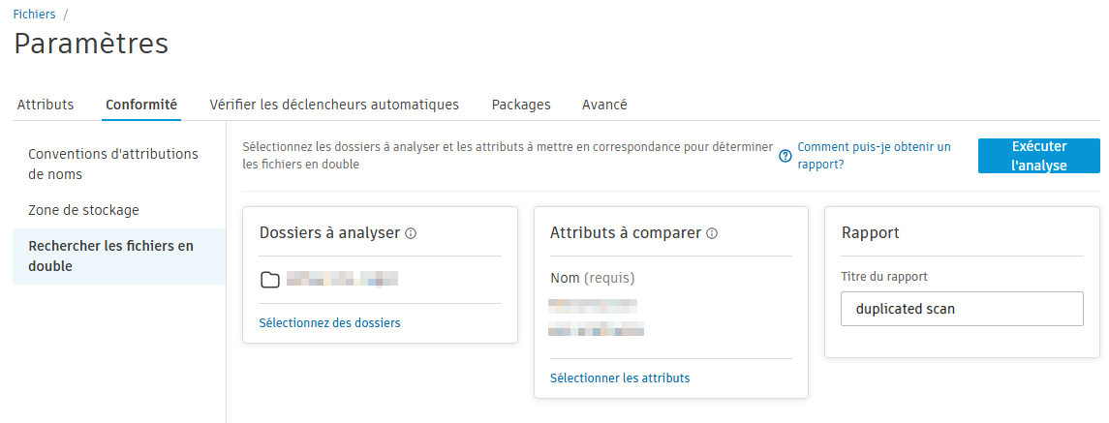
Task: Click info icon beside Attributs à comparer
Action: click(712, 233)
